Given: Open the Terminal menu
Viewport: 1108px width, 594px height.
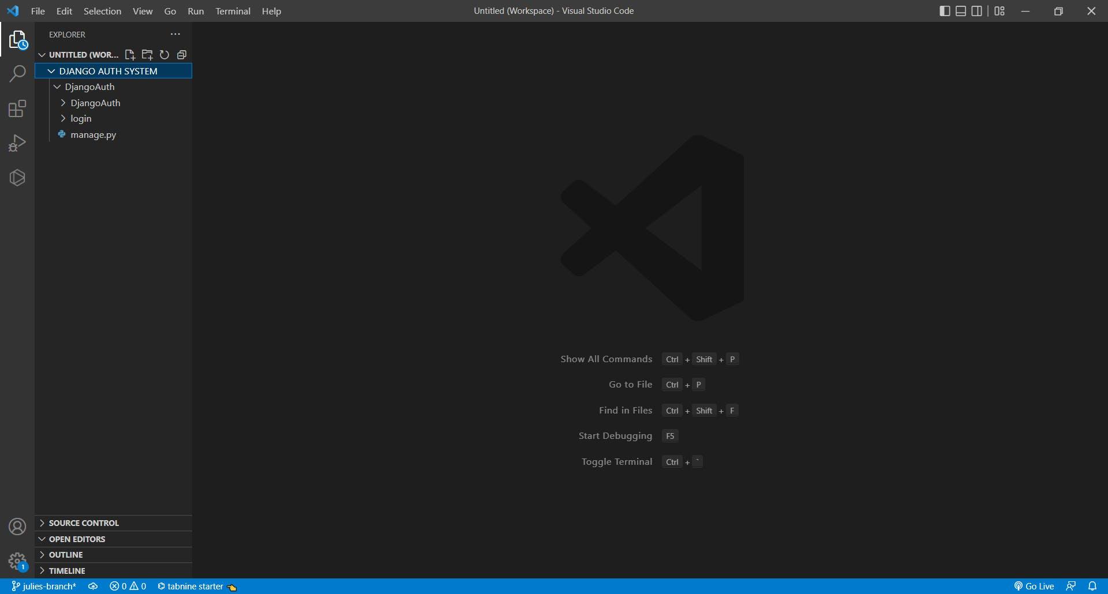Looking at the screenshot, I should 233,11.
